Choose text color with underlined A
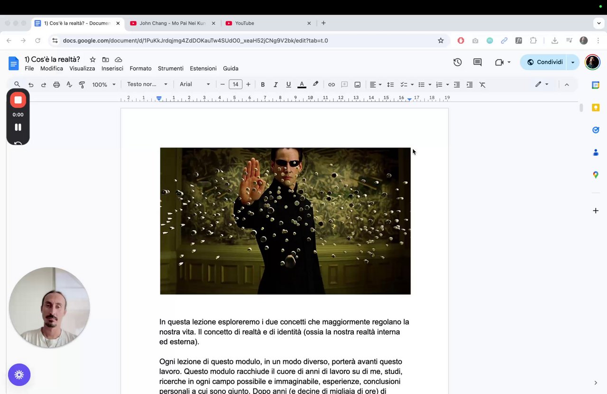This screenshot has height=394, width=607. pyautogui.click(x=302, y=84)
